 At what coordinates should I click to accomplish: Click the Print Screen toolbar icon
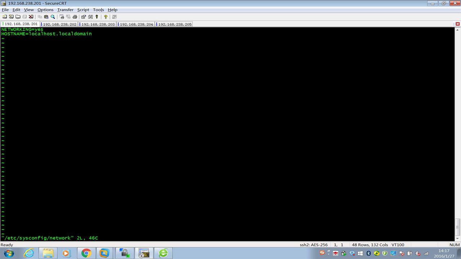coord(62,17)
